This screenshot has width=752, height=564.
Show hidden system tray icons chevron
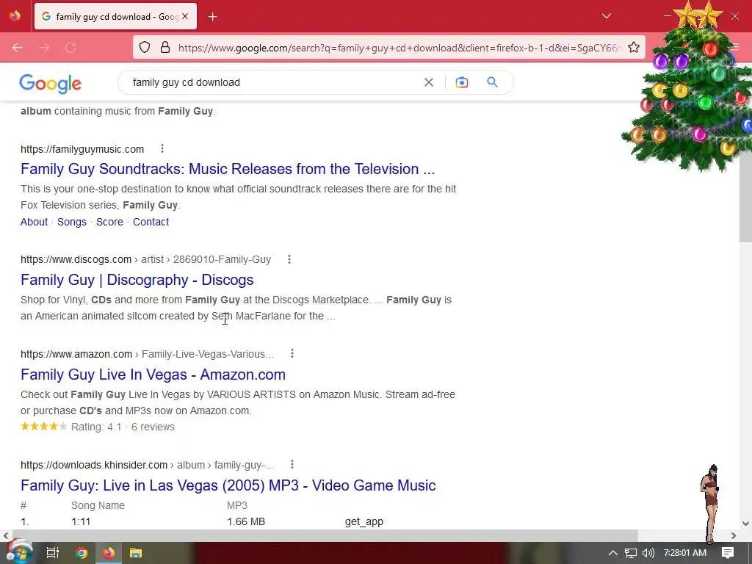point(613,553)
